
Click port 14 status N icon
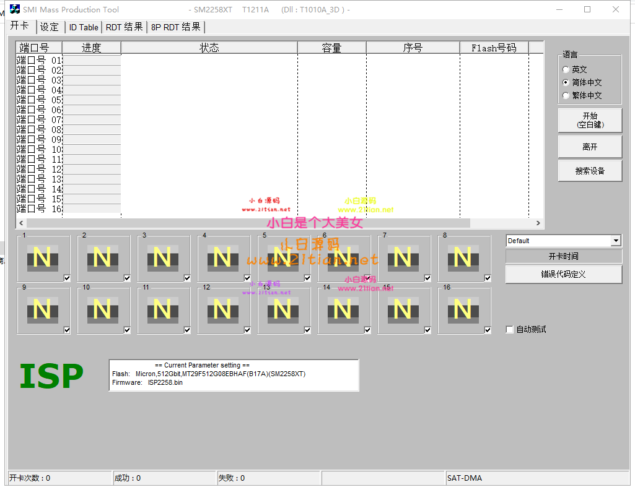click(x=343, y=310)
